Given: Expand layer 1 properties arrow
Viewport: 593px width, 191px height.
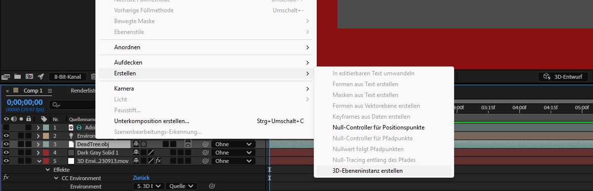Looking at the screenshot, I should coord(38,127).
